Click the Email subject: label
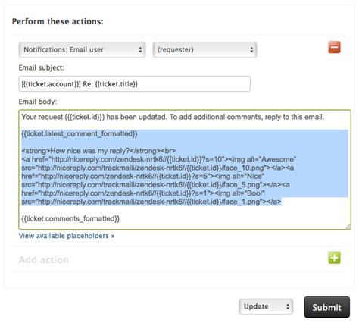The height and width of the screenshot is (323, 359). [x=42, y=67]
